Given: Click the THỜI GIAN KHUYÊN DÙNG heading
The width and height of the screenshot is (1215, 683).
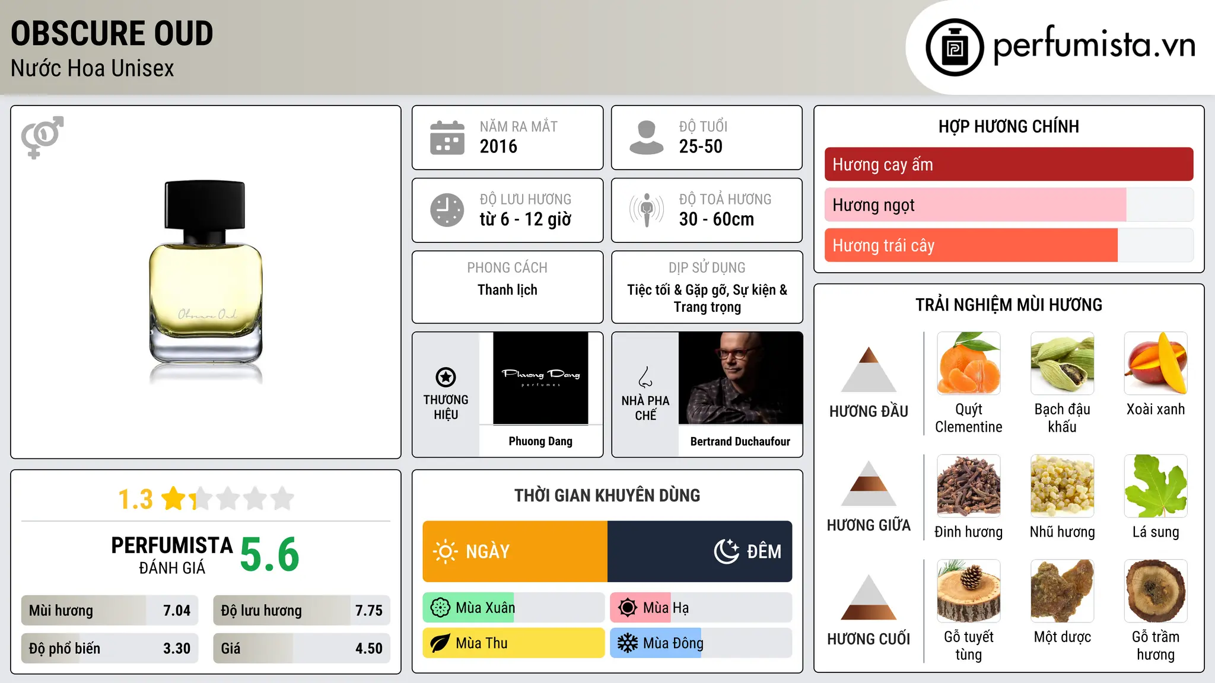Looking at the screenshot, I should point(607,495).
